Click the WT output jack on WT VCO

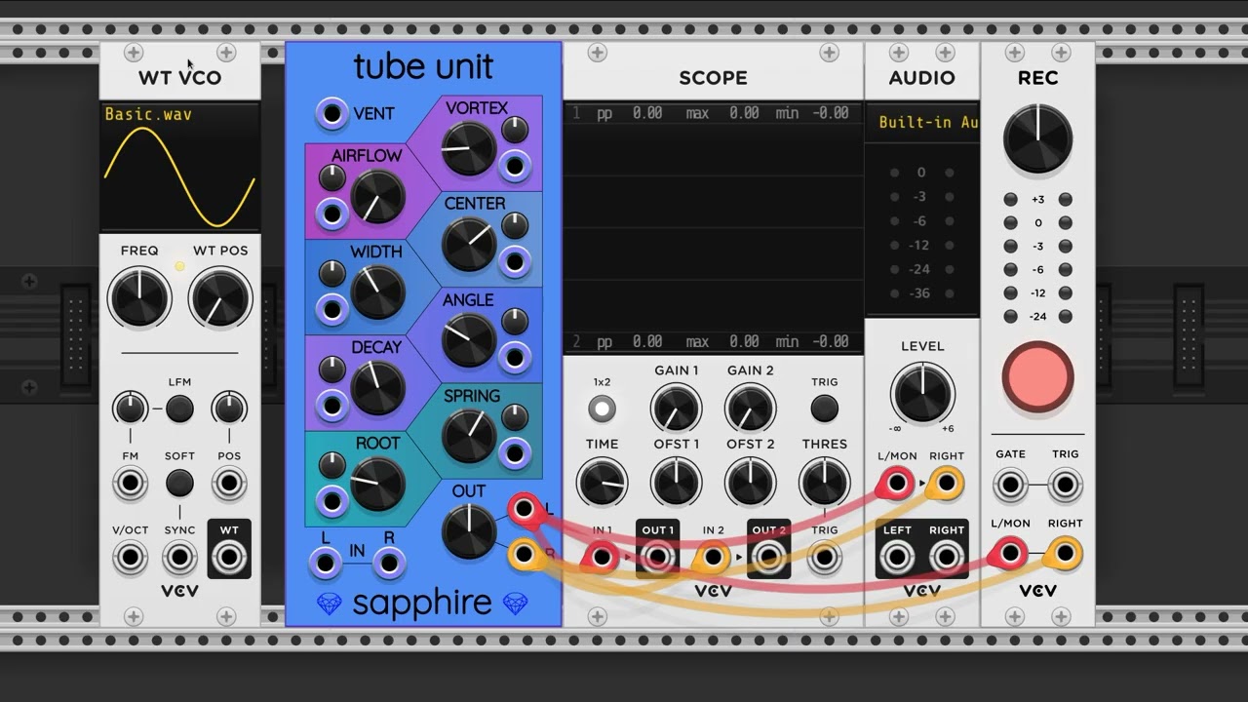pos(229,558)
